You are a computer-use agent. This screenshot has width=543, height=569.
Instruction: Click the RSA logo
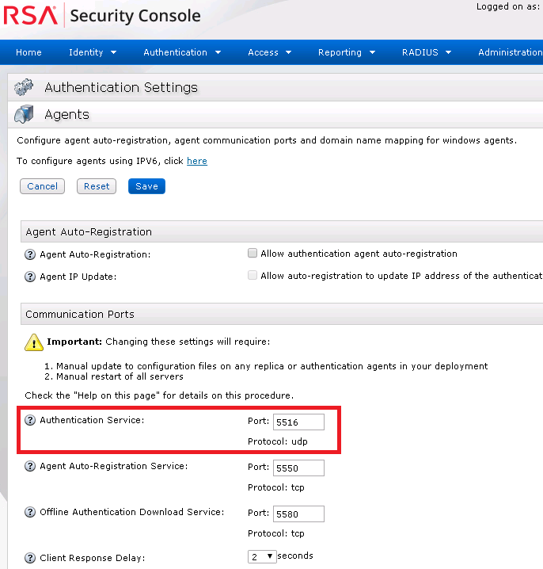click(x=30, y=15)
